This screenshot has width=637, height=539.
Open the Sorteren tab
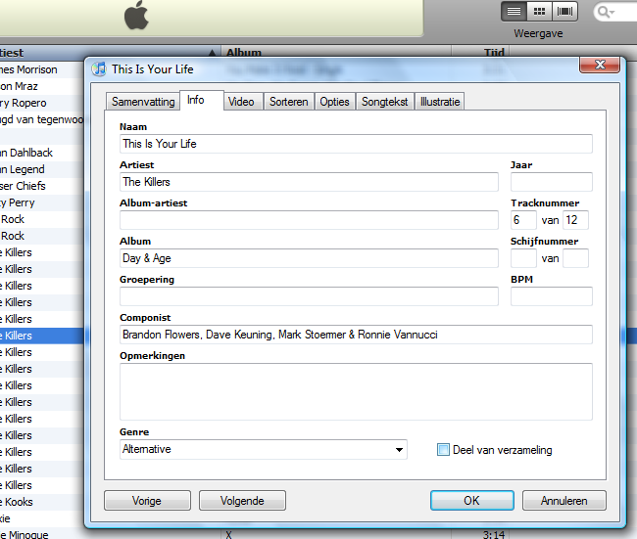[x=289, y=102]
